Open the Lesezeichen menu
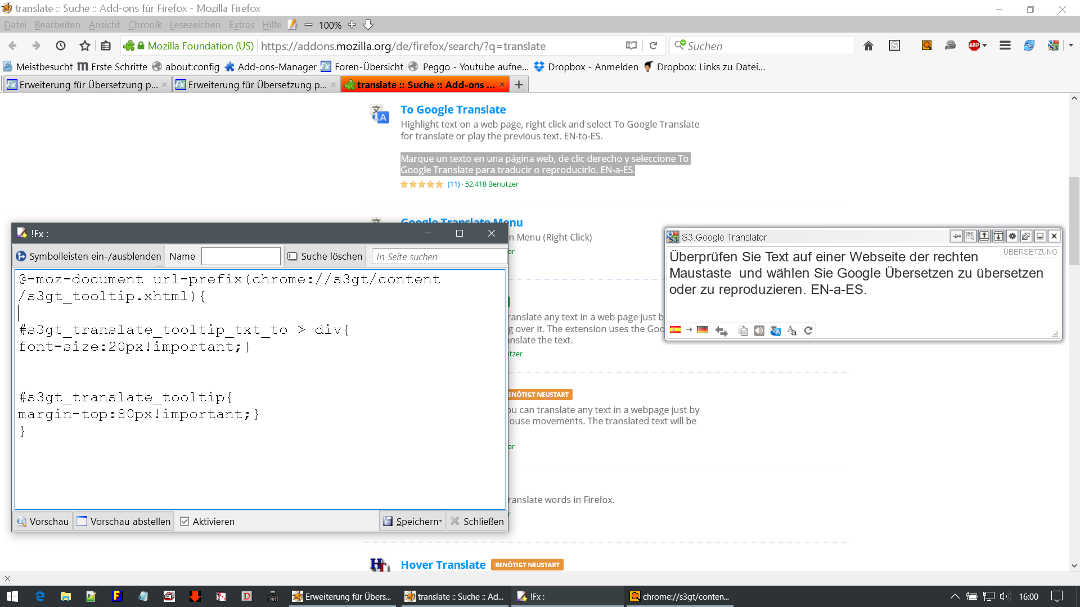 point(195,25)
